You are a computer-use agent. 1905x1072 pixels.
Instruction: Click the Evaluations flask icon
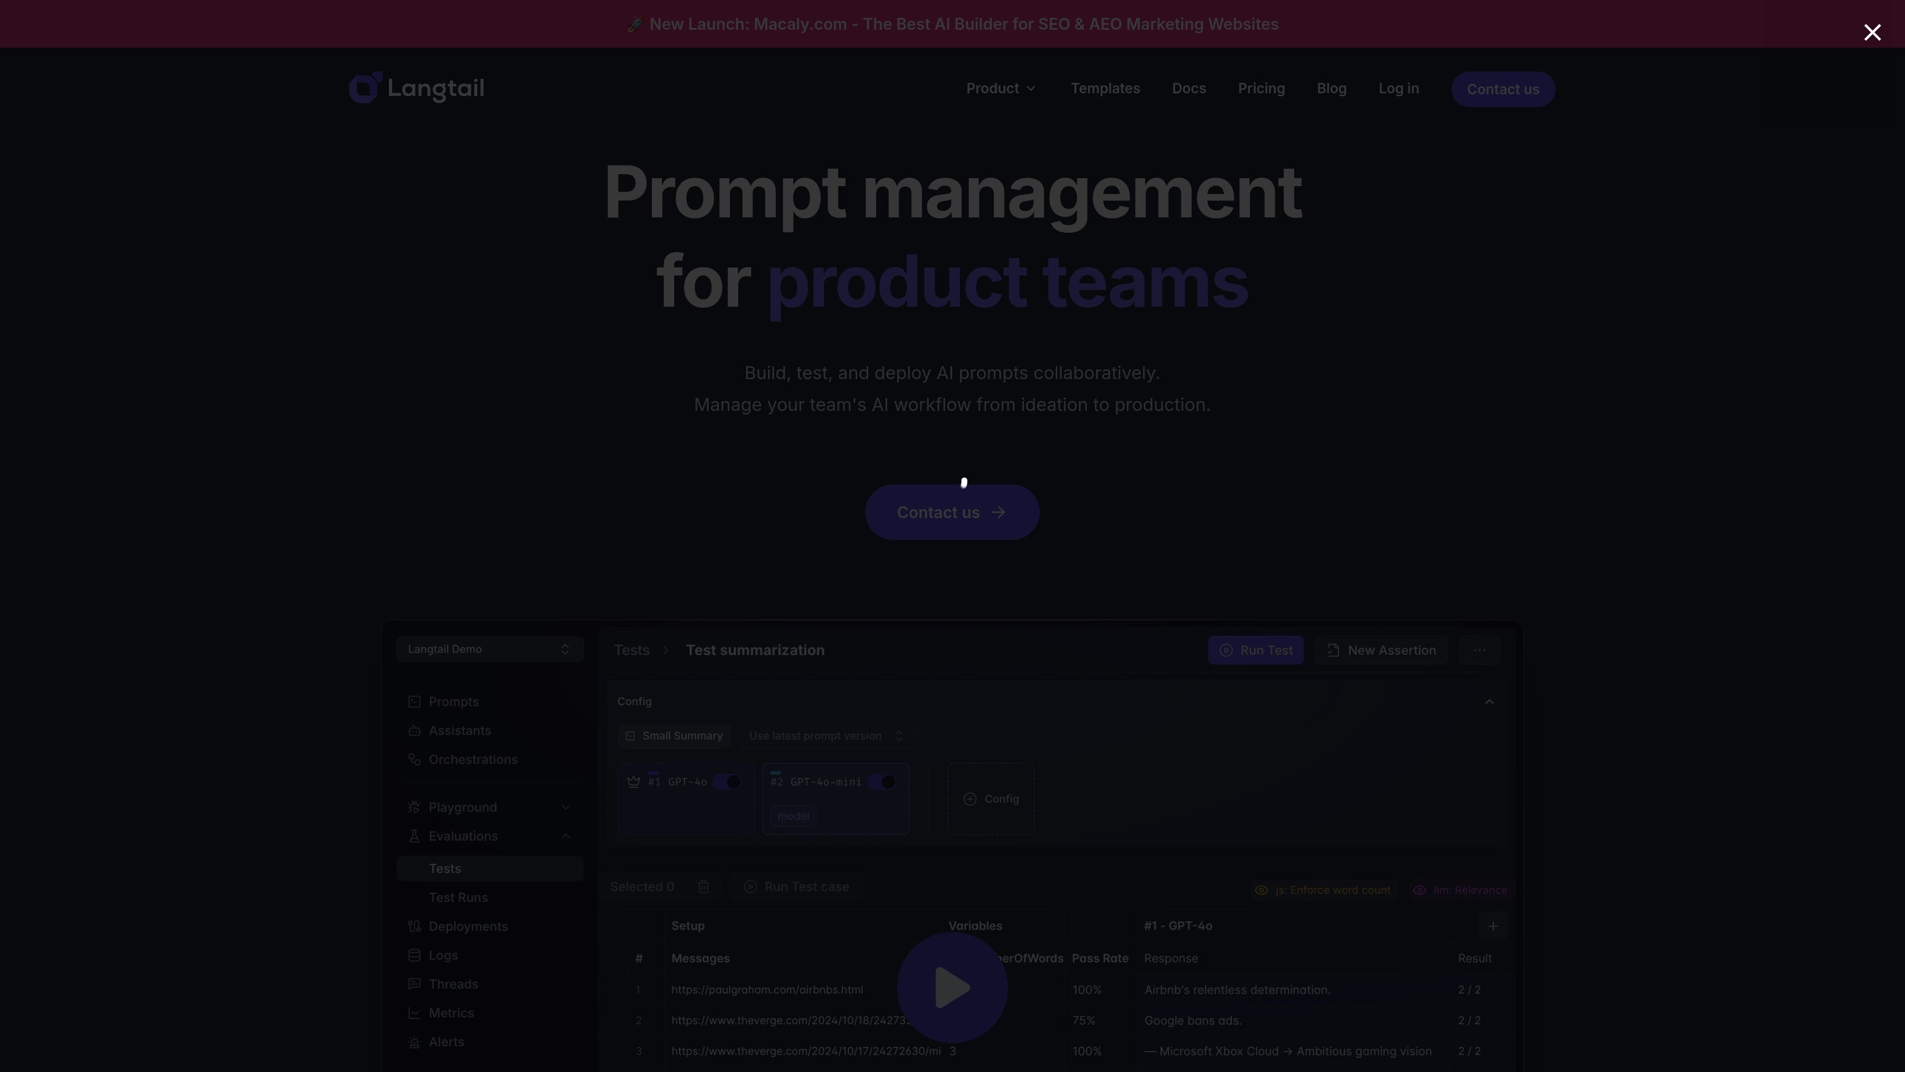(x=414, y=836)
